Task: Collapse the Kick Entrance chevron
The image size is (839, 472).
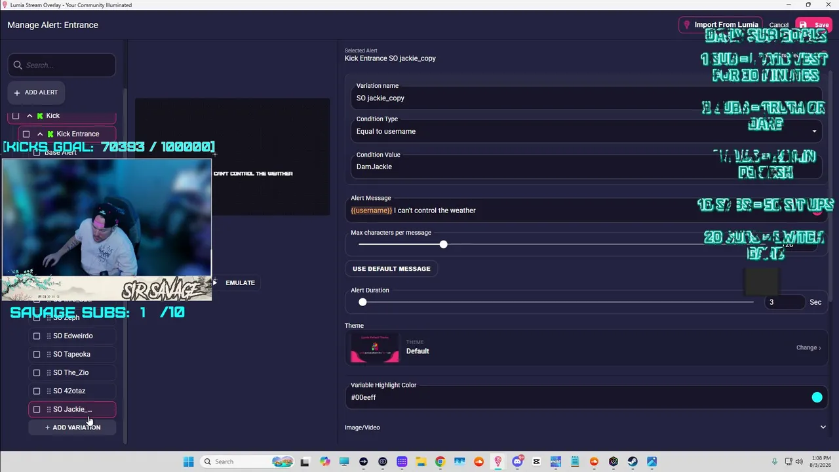Action: click(40, 134)
